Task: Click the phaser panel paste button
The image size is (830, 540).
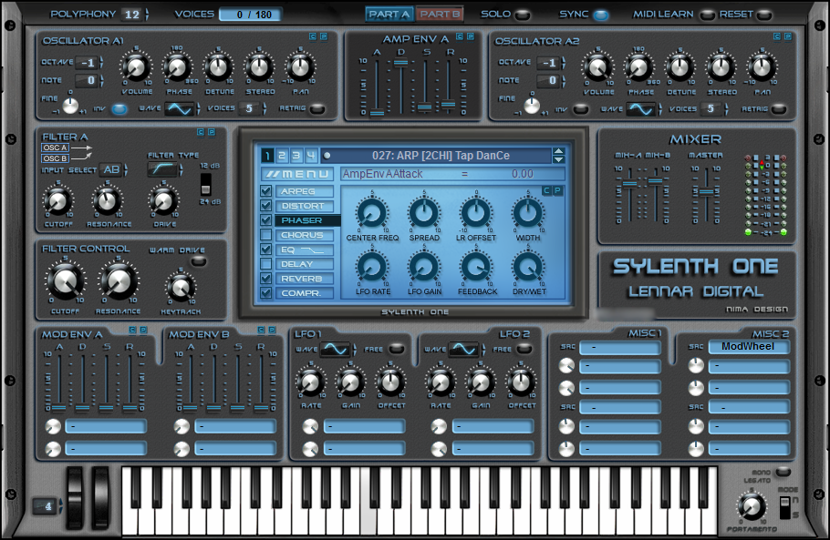Action: click(557, 190)
